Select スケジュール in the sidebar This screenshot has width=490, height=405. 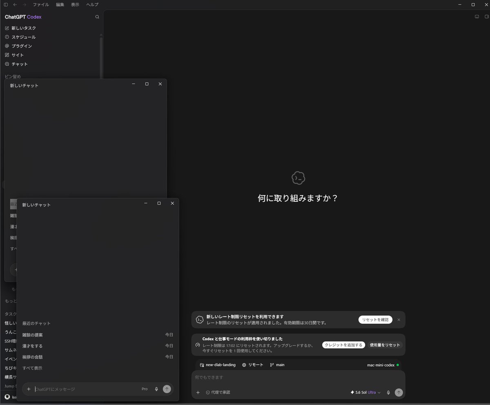pos(23,37)
